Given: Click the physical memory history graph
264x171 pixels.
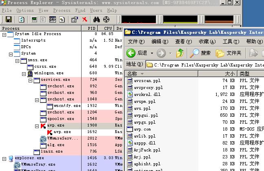Looking at the screenshot, I should coord(219,19).
